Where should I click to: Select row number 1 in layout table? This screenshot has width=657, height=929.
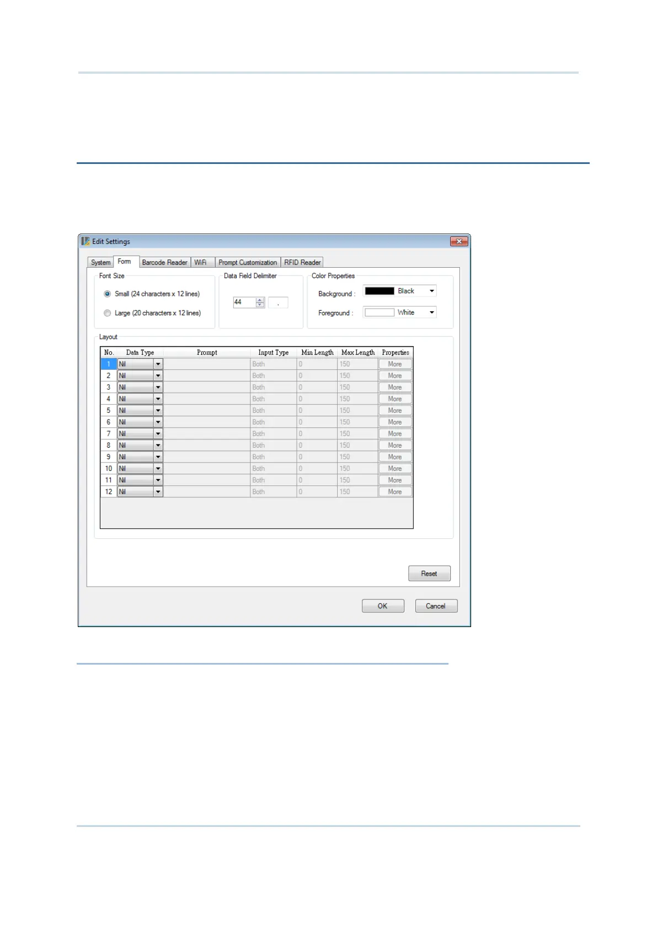pyautogui.click(x=109, y=364)
